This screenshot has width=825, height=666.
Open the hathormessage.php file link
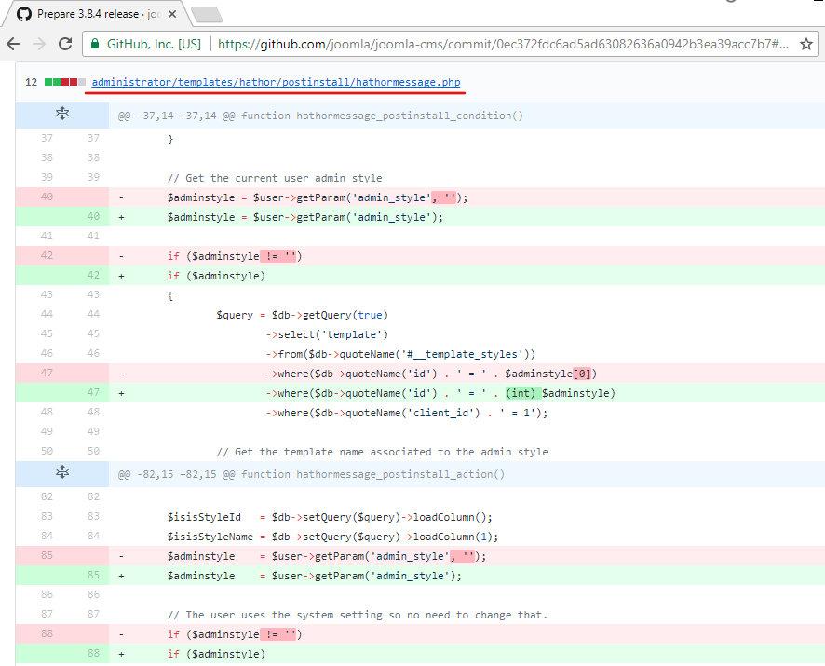[x=276, y=82]
